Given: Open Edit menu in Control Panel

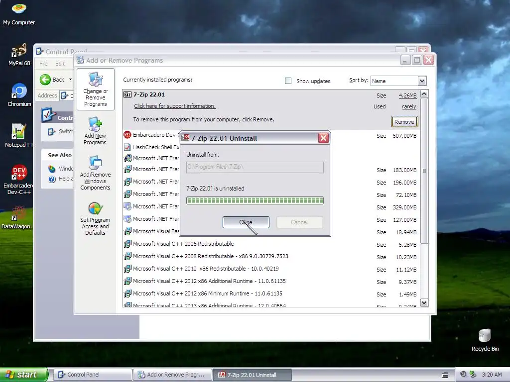Looking at the screenshot, I should (60, 64).
